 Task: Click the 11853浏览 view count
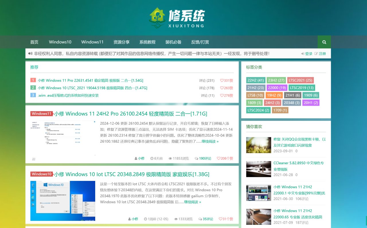(179, 158)
